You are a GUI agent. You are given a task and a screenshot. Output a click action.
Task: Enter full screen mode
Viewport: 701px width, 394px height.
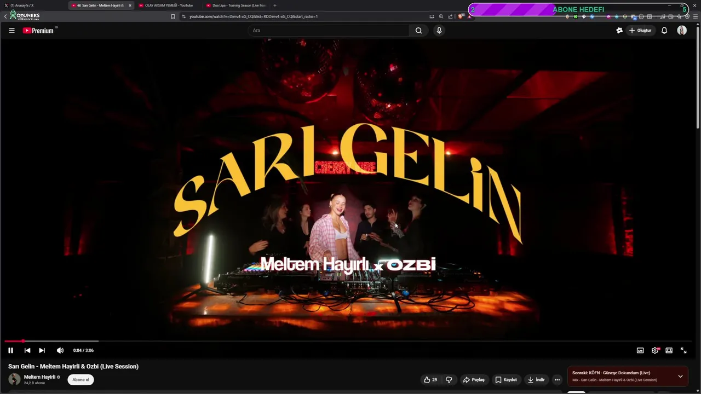(x=683, y=350)
